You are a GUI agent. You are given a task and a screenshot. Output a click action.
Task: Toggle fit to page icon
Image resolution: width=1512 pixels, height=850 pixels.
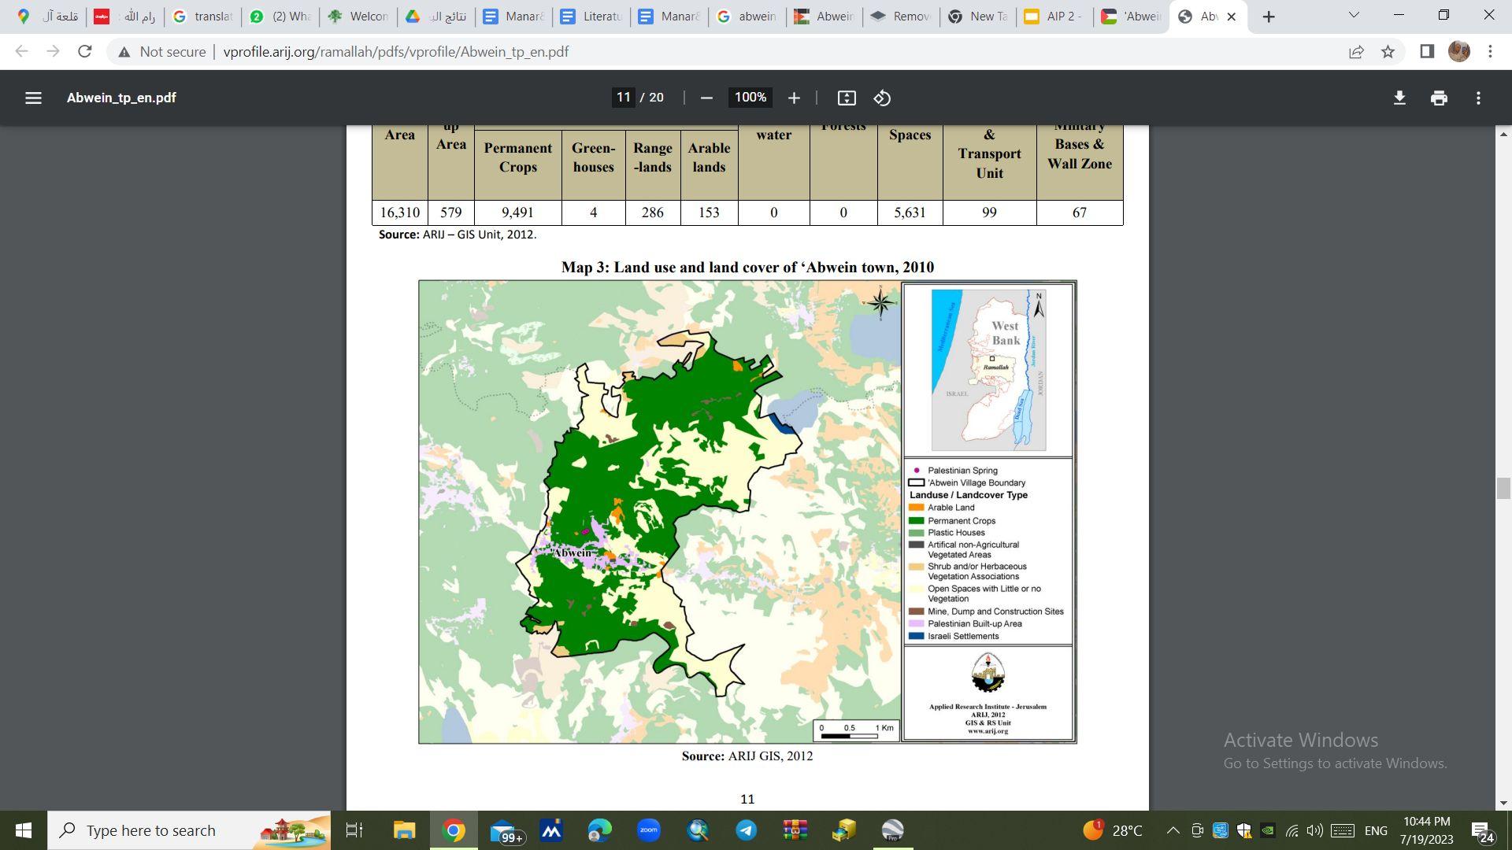tap(847, 98)
